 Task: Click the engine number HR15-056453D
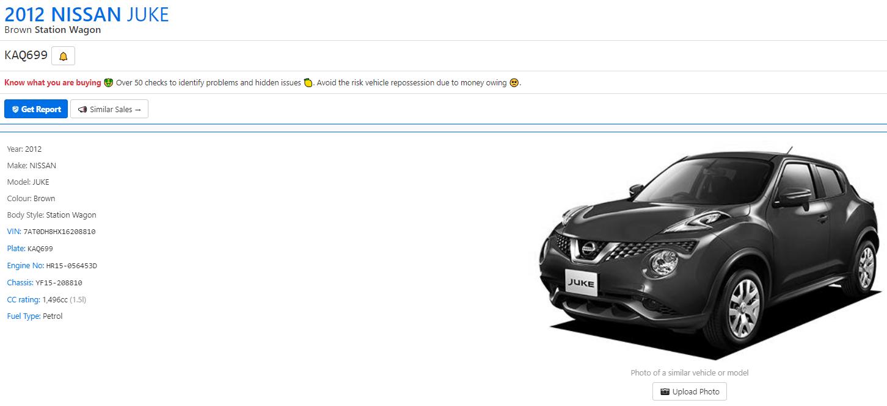(71, 265)
